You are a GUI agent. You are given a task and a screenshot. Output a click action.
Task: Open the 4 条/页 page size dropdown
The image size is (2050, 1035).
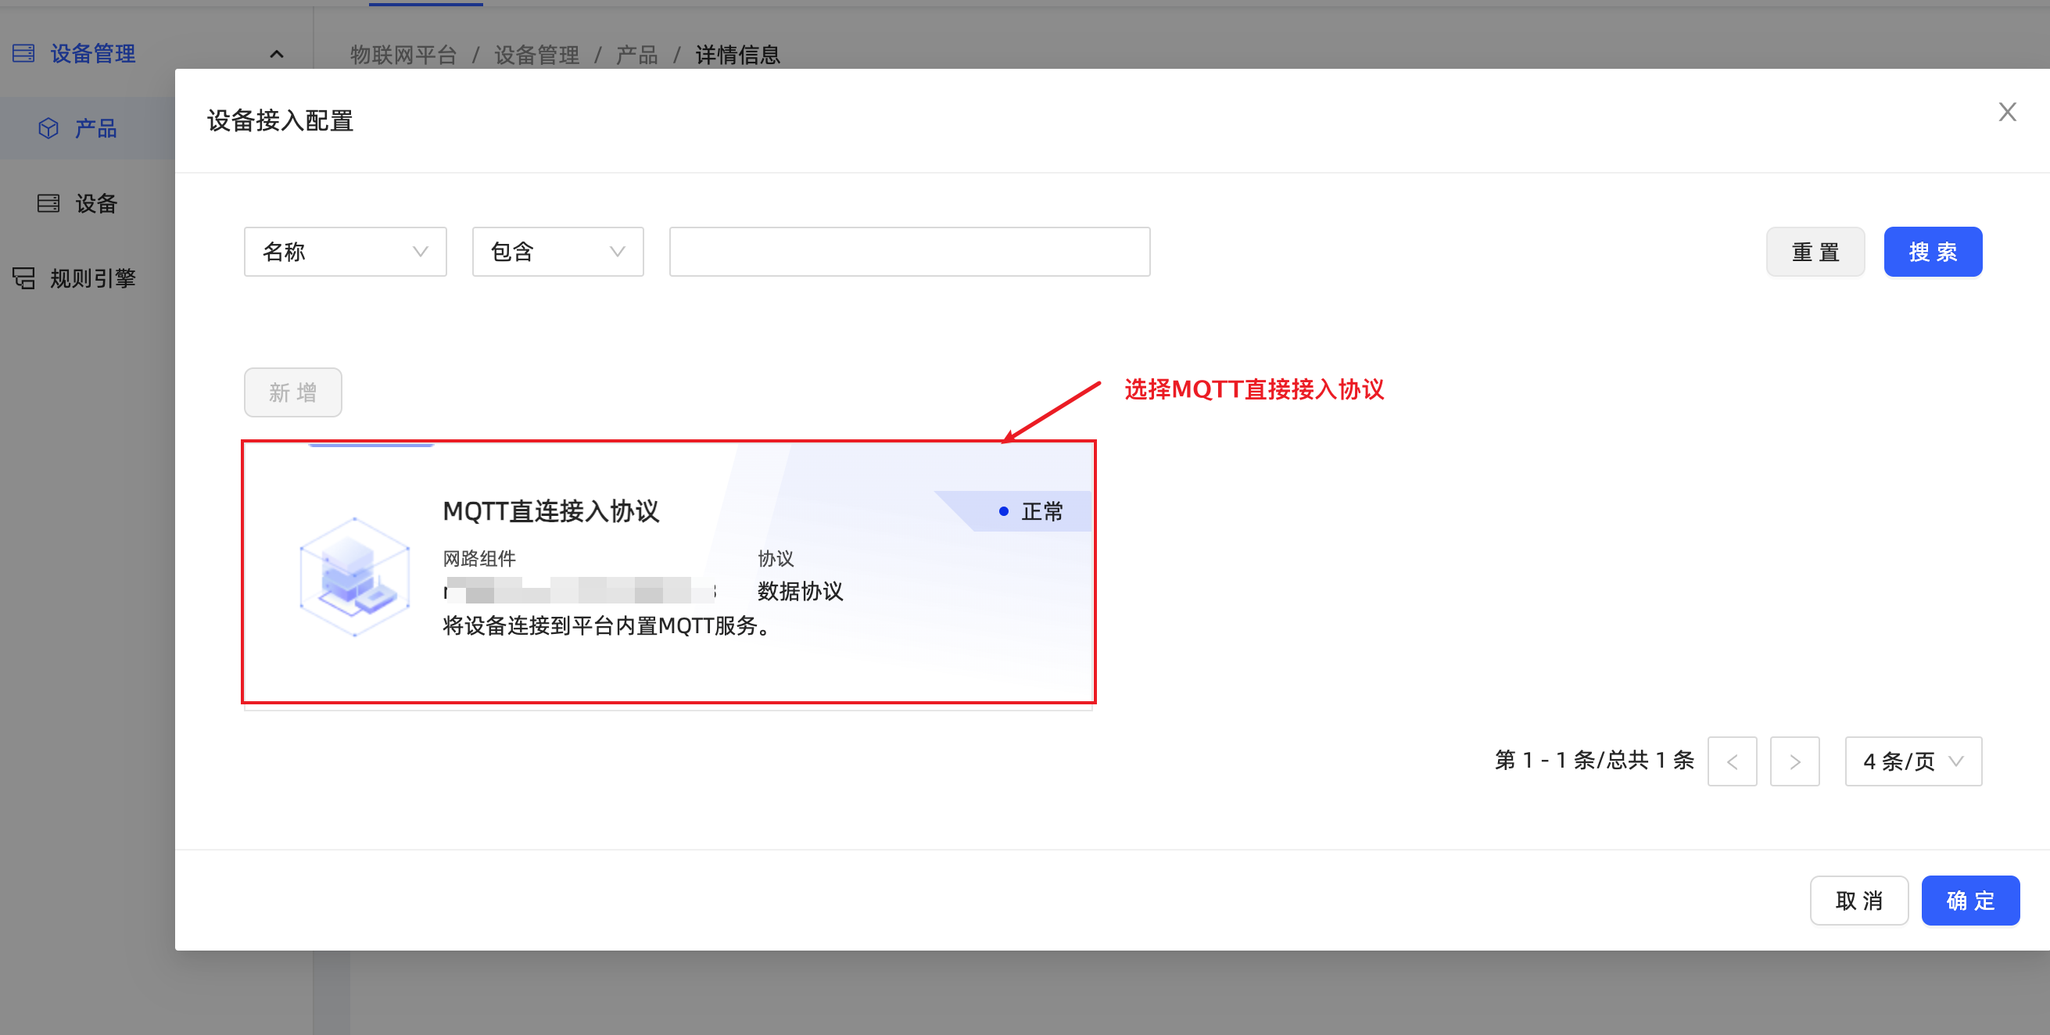coord(1912,761)
